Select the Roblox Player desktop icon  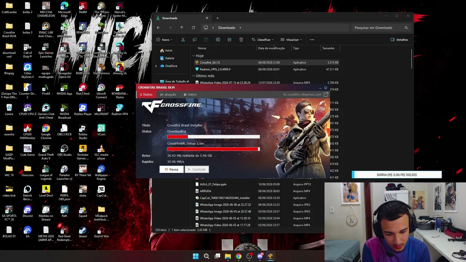(x=83, y=110)
